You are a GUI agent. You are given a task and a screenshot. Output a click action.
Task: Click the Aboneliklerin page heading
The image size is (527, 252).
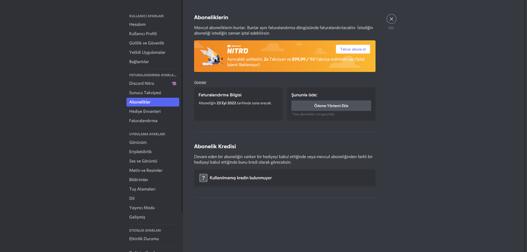tap(211, 17)
